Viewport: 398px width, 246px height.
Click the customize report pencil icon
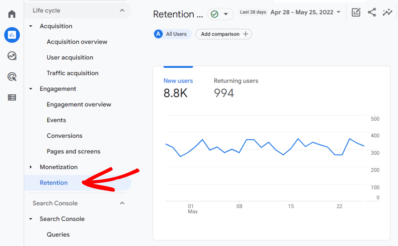(356, 12)
